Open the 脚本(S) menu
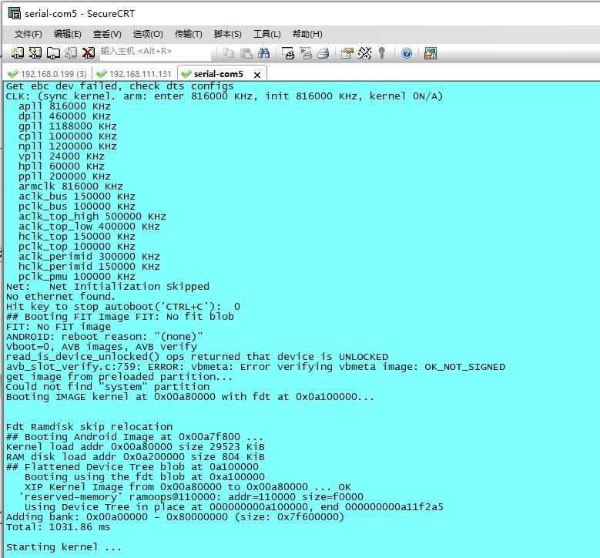 (x=228, y=34)
